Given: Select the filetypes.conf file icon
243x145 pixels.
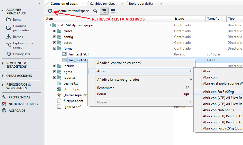Looking at the screenshot, I should (x=59, y=101).
